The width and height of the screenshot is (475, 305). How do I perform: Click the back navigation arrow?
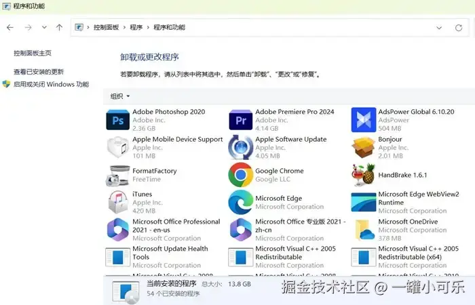pyautogui.click(x=10, y=28)
